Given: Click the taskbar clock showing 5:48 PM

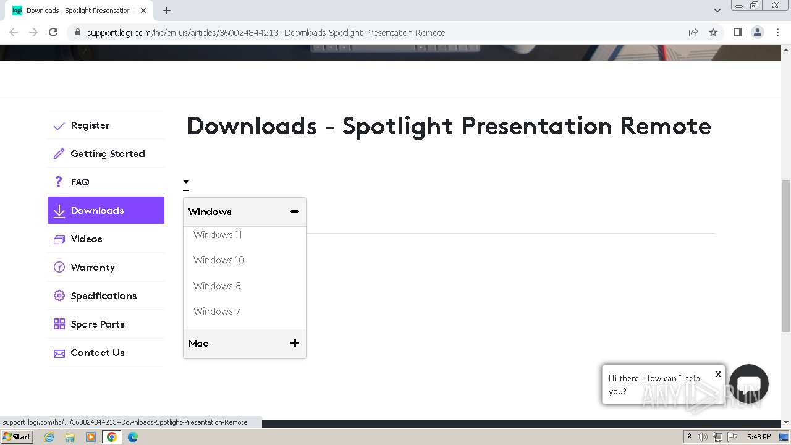Looking at the screenshot, I should (x=759, y=437).
